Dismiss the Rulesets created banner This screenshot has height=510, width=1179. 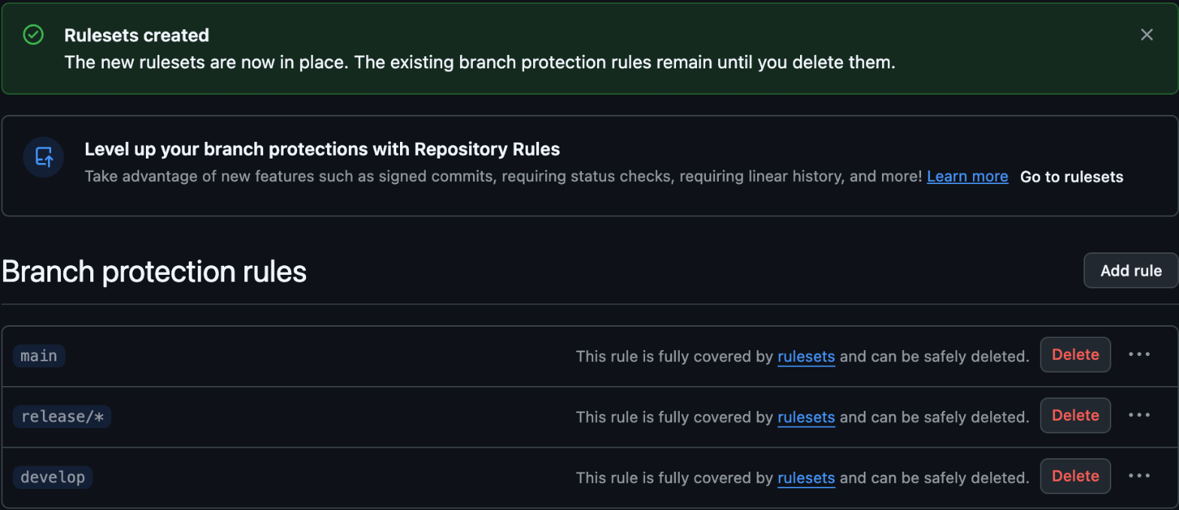tap(1147, 35)
